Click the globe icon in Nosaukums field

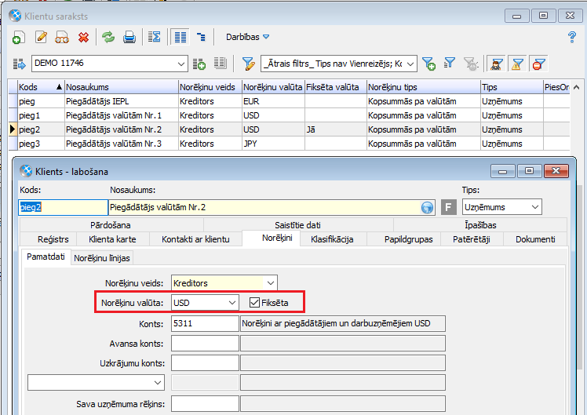point(427,207)
